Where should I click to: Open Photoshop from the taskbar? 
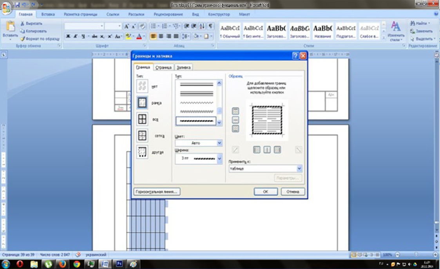click(x=119, y=264)
